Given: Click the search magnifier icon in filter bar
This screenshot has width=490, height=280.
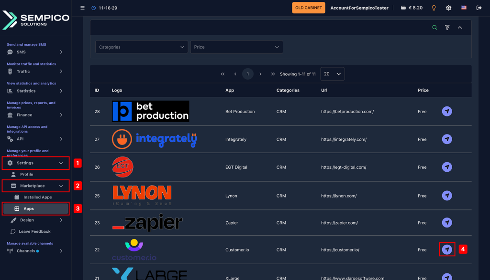Looking at the screenshot, I should [x=434, y=27].
